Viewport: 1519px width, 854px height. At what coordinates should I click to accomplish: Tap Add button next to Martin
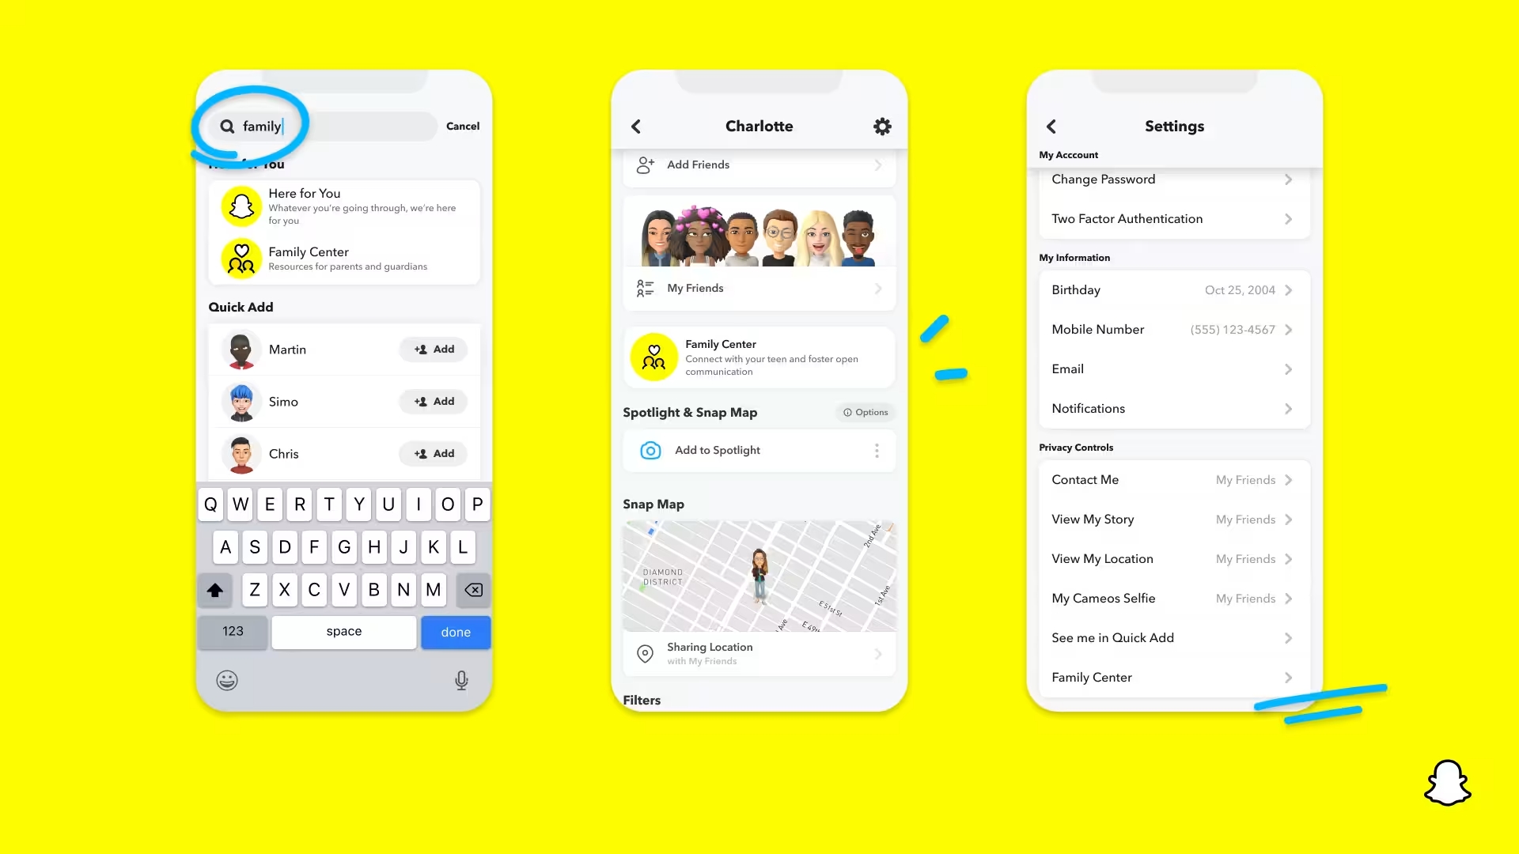[435, 350]
